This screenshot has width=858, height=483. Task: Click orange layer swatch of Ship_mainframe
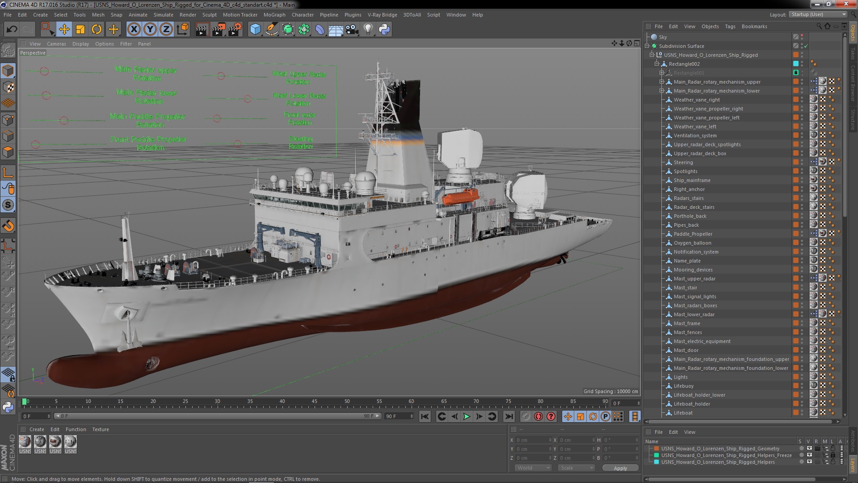point(796,180)
